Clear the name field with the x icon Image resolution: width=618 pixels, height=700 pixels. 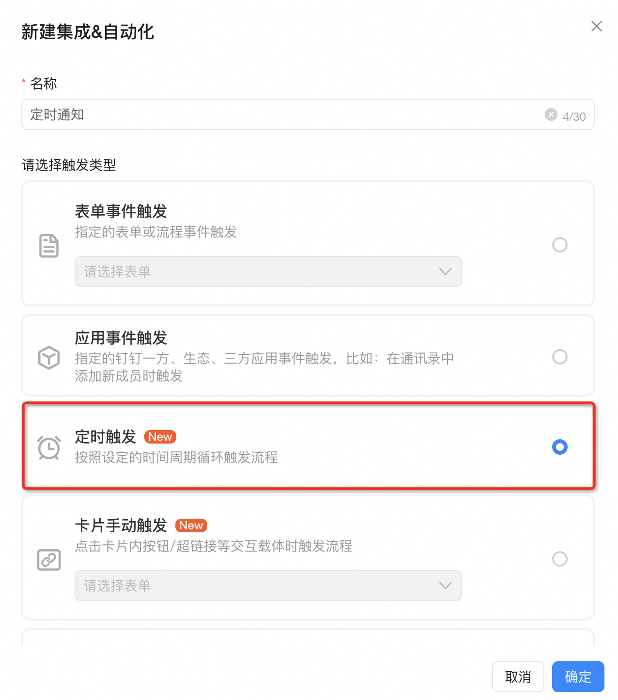551,114
